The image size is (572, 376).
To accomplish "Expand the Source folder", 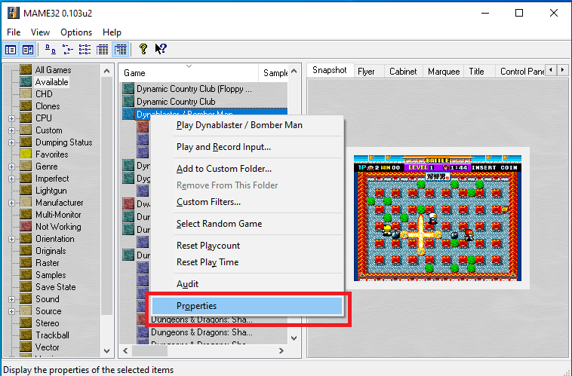I will click(11, 311).
